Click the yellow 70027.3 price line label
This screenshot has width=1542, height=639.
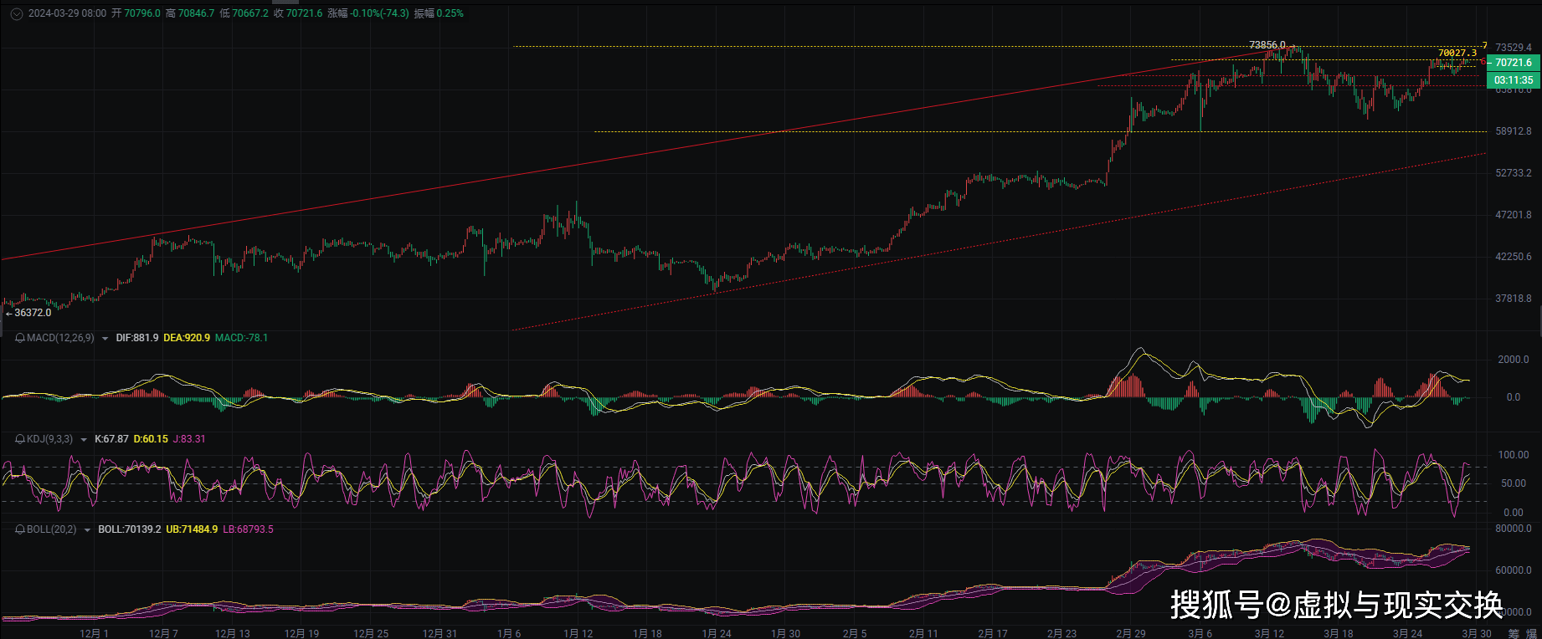[1457, 53]
